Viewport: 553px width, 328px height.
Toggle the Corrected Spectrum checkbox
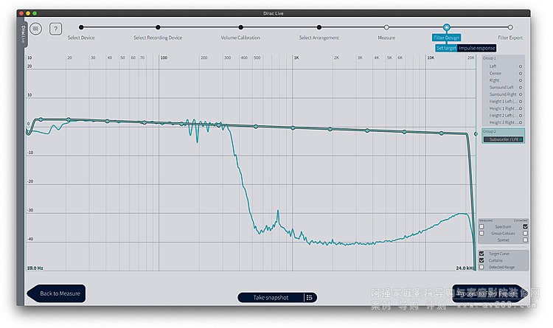tap(525, 226)
